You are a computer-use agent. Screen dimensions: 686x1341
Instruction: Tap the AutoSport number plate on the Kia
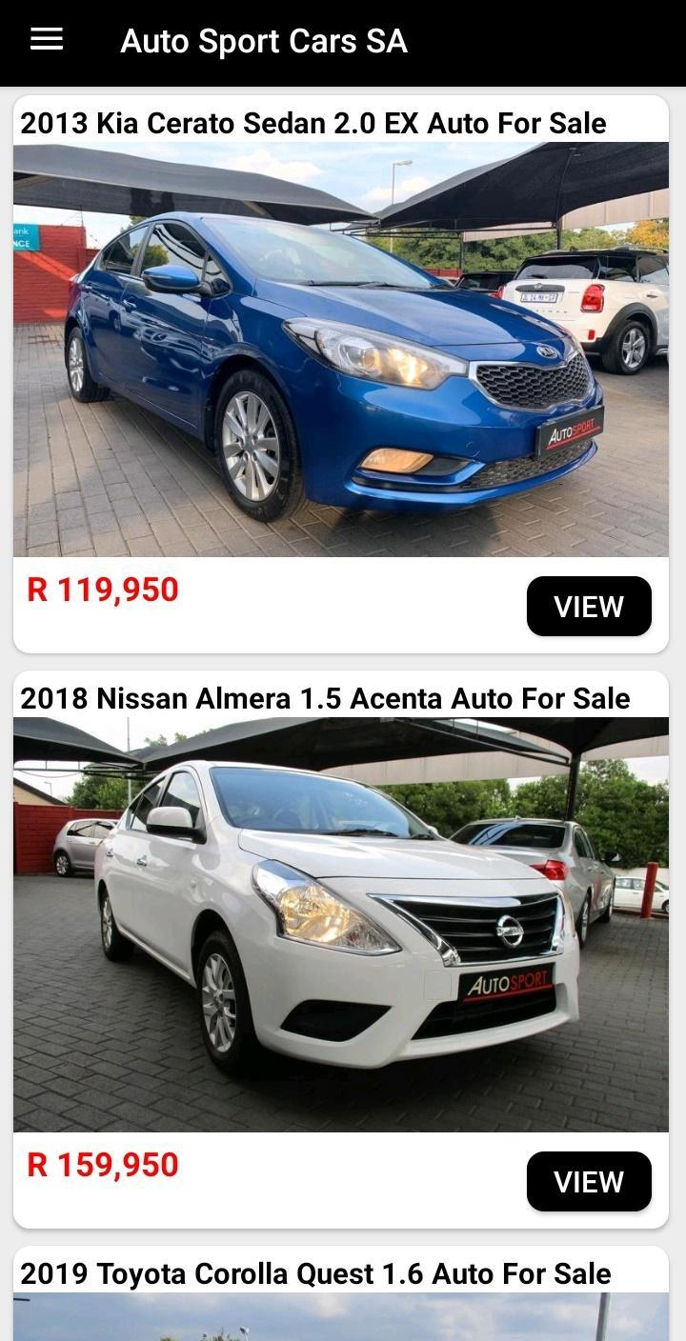(569, 433)
